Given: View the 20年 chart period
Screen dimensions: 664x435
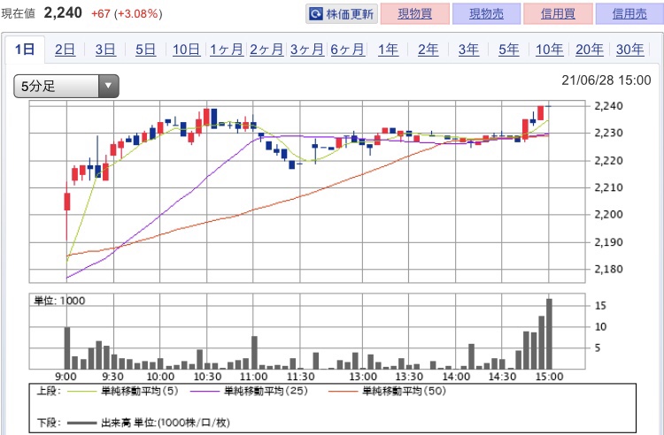Looking at the screenshot, I should 590,50.
